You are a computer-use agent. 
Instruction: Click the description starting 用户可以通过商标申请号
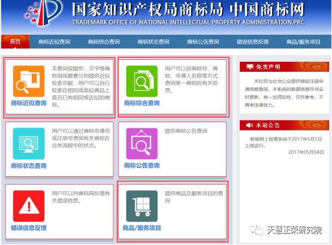click(x=81, y=138)
